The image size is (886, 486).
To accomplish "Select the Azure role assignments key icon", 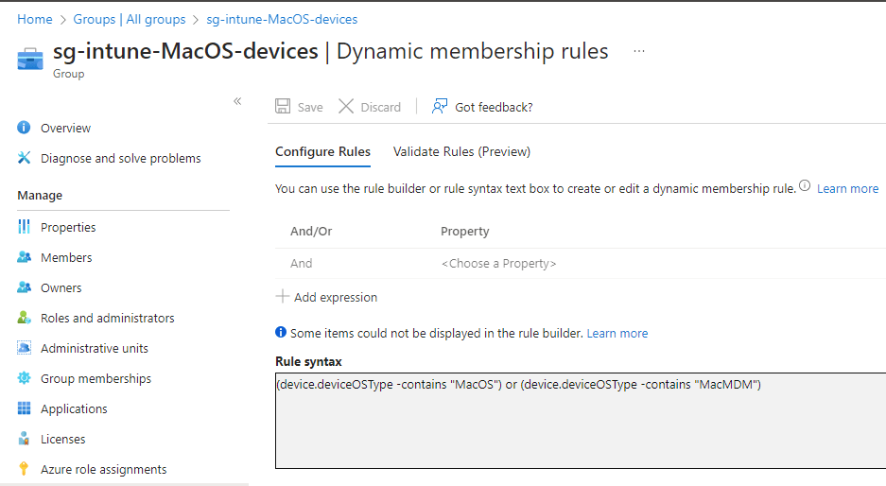I will coord(24,469).
